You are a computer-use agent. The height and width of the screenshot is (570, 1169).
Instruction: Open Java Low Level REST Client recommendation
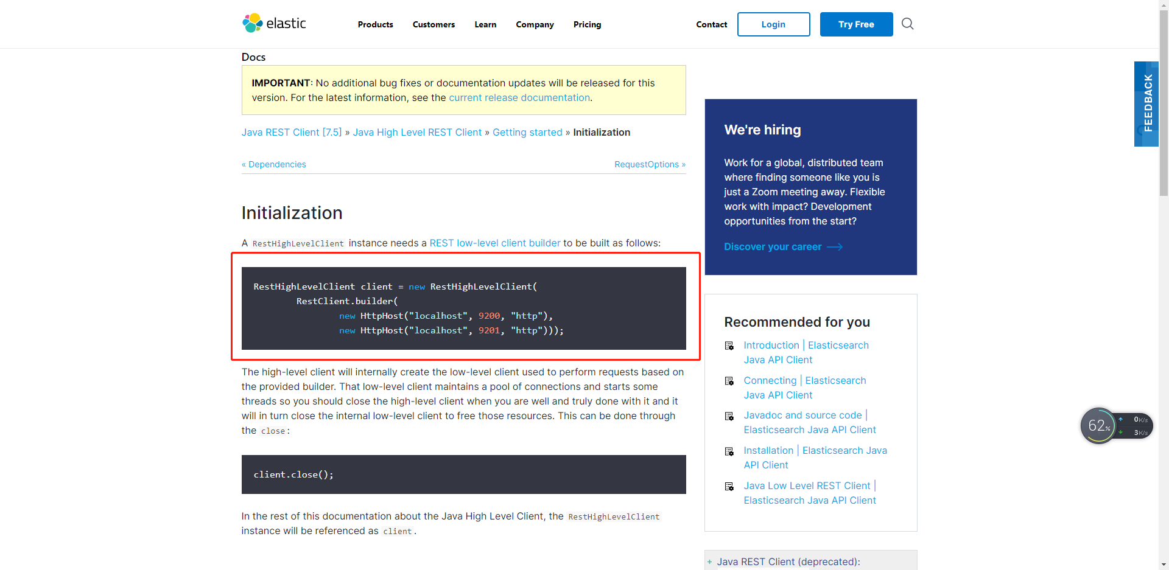click(x=810, y=493)
